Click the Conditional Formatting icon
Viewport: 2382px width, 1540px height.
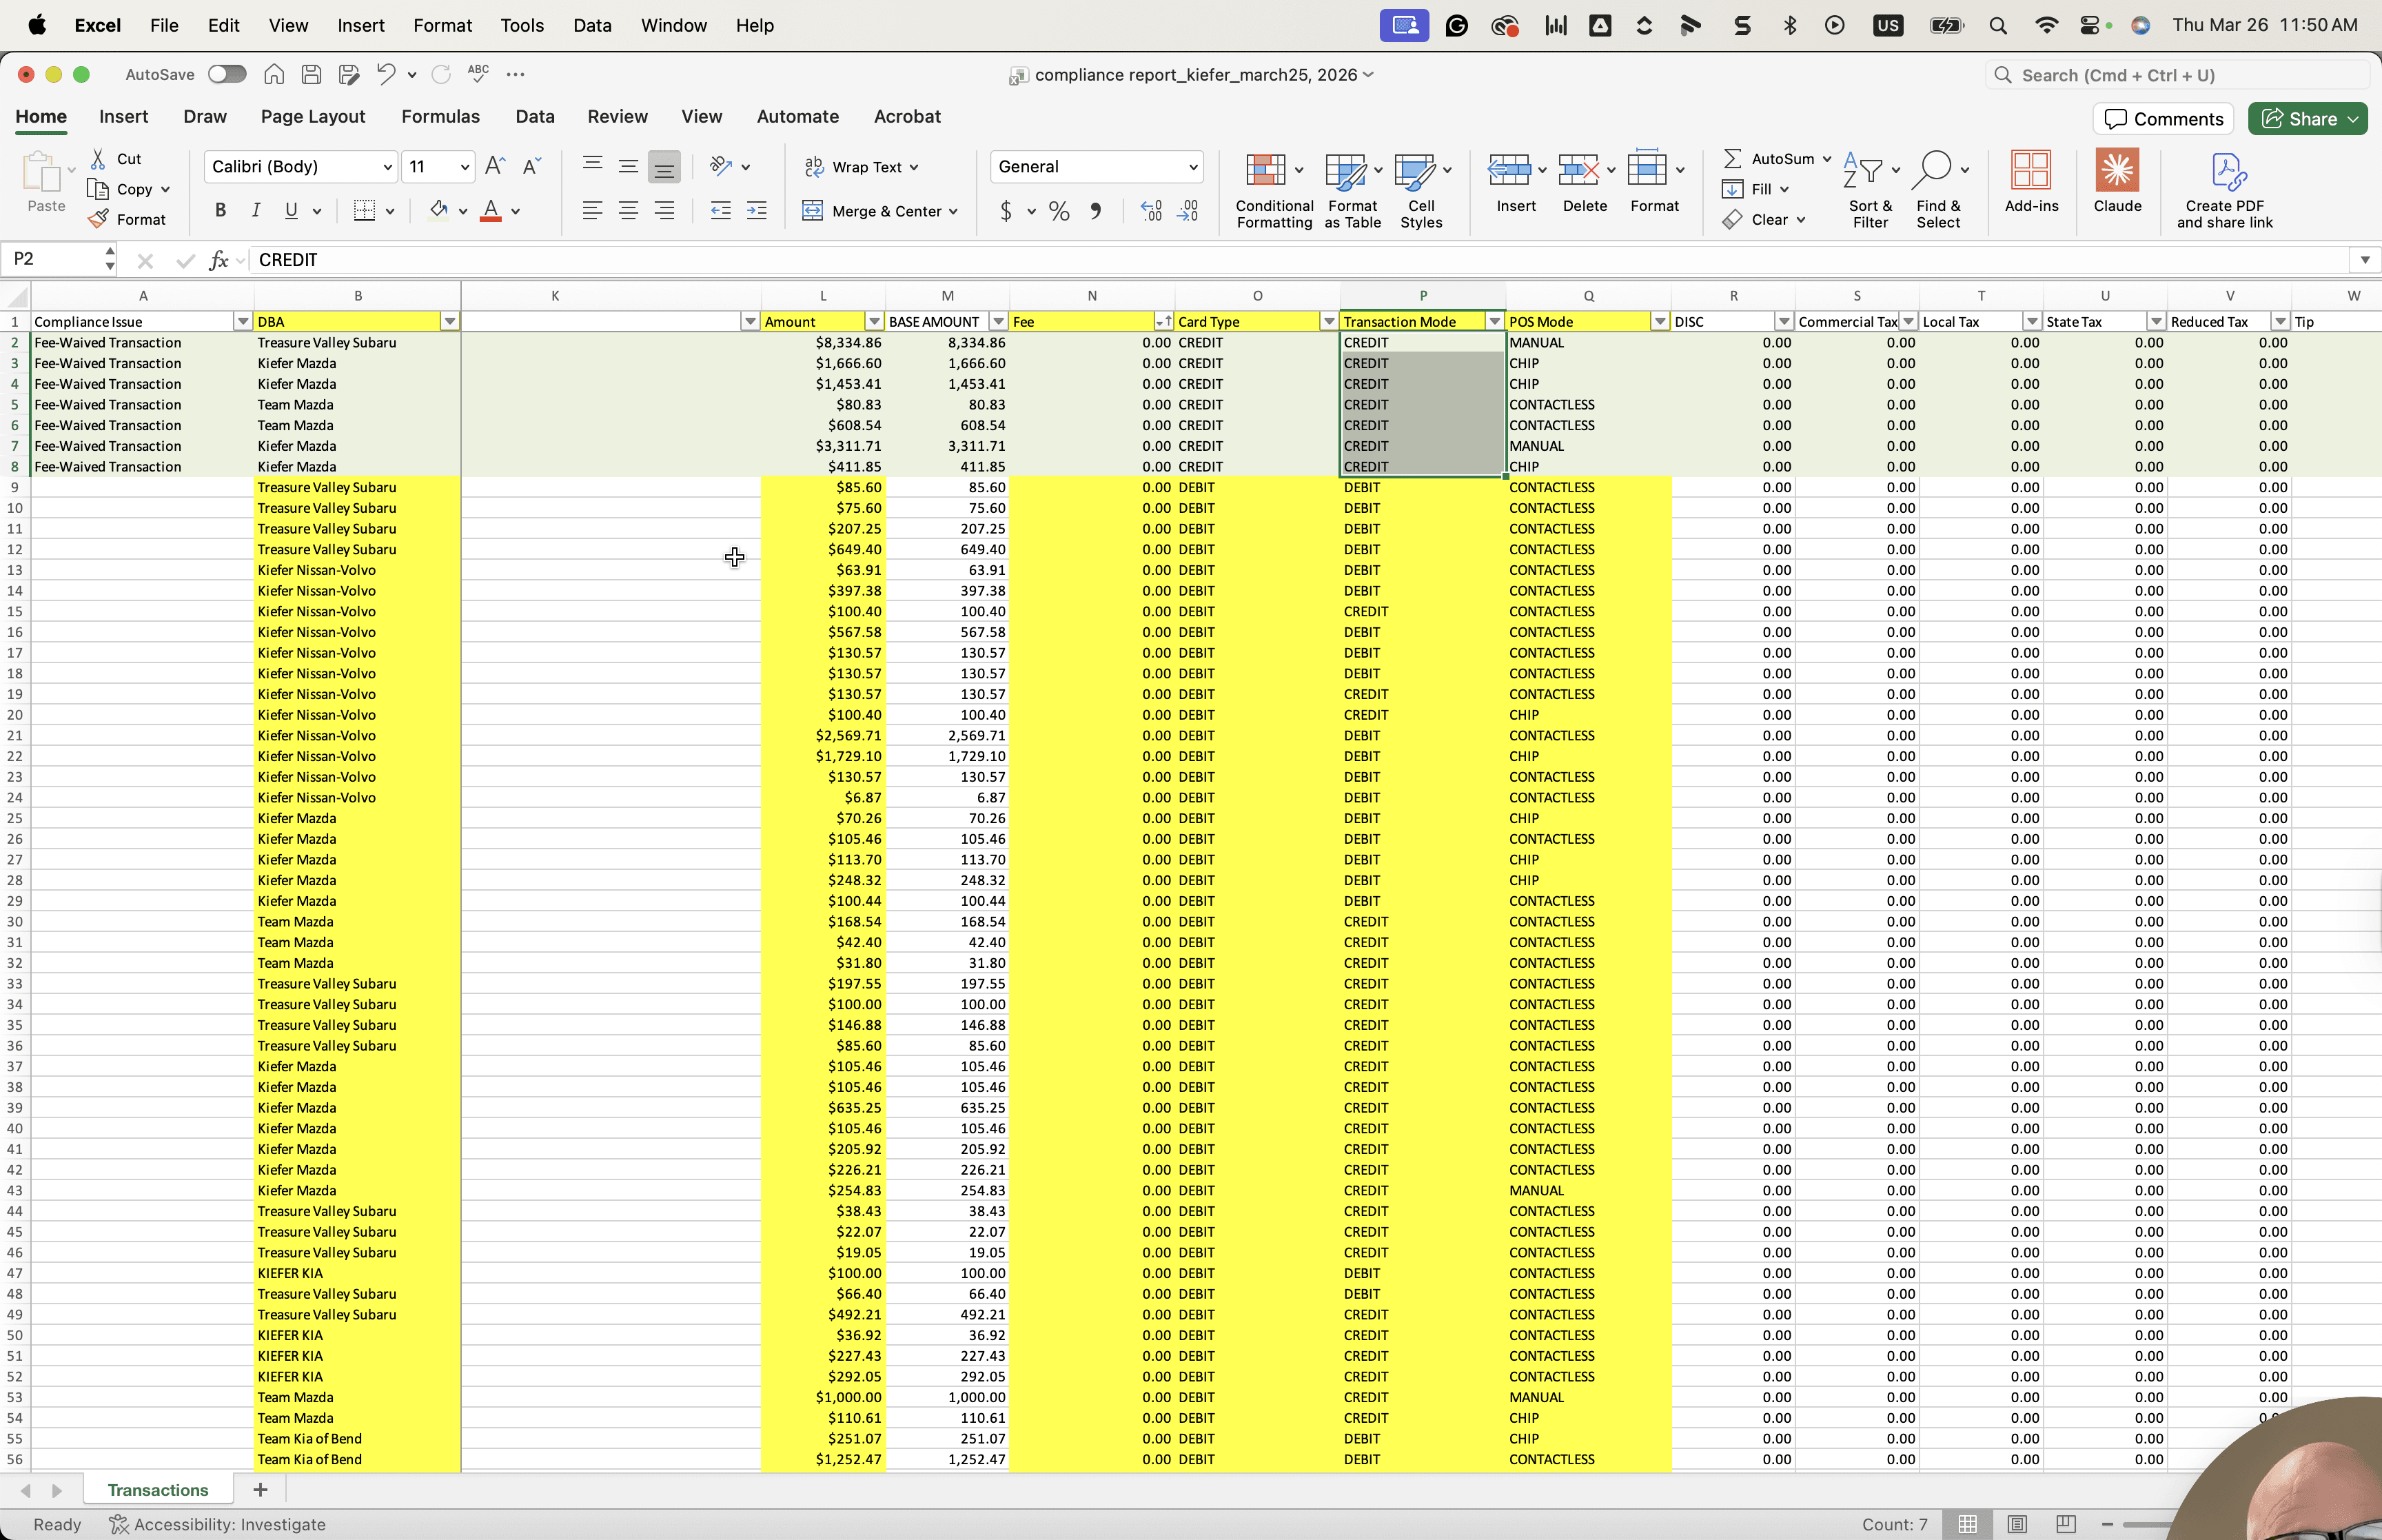1265,171
